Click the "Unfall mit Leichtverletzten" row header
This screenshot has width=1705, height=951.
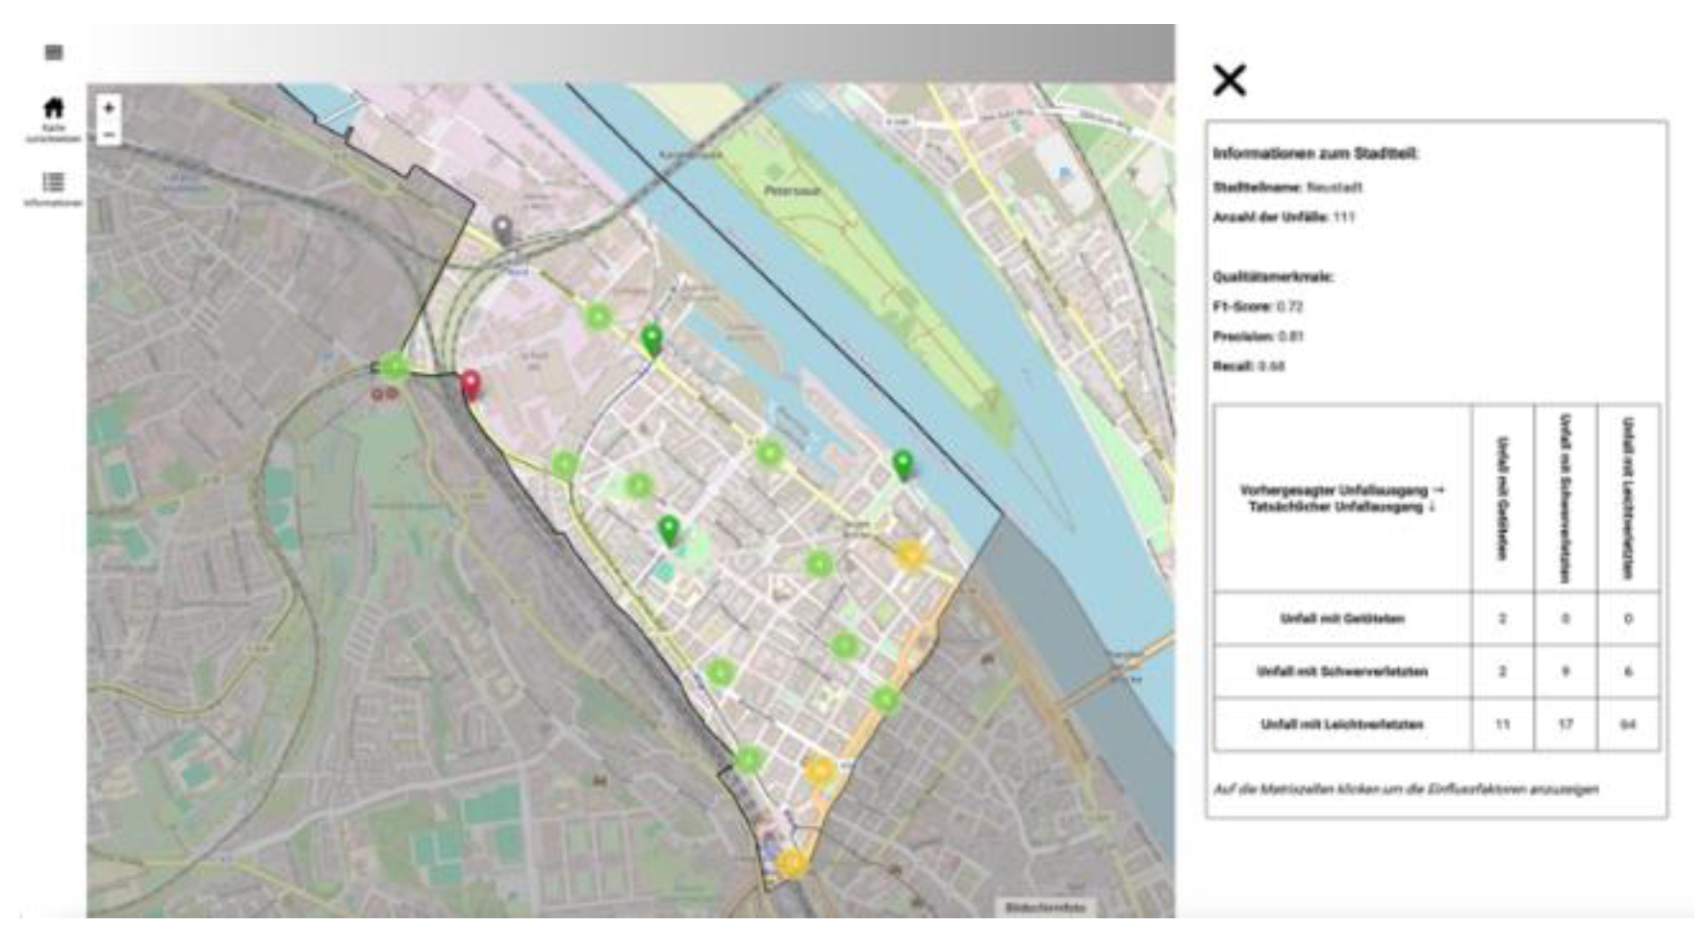(x=1341, y=724)
